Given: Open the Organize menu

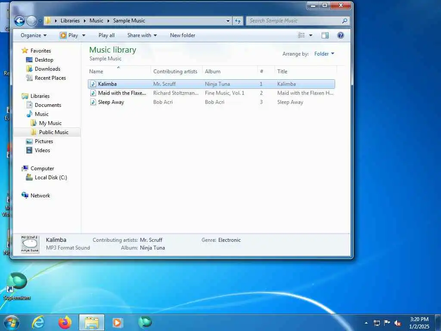Looking at the screenshot, I should pyautogui.click(x=34, y=35).
